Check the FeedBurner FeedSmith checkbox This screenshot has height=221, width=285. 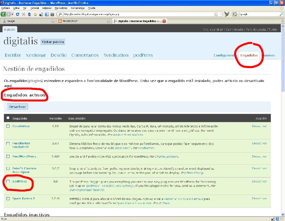8,143
